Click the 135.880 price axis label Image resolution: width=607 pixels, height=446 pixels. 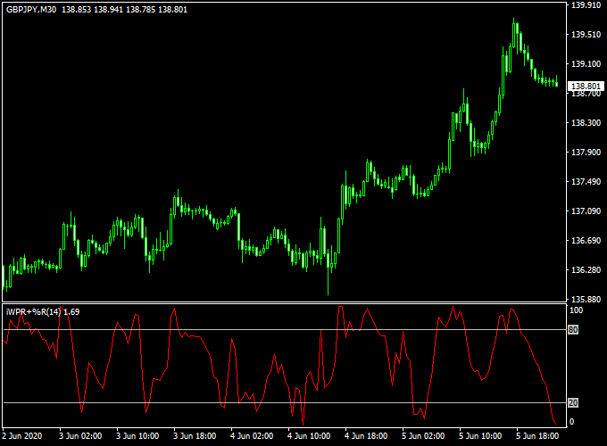(x=586, y=299)
